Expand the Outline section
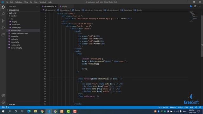 point(12,104)
